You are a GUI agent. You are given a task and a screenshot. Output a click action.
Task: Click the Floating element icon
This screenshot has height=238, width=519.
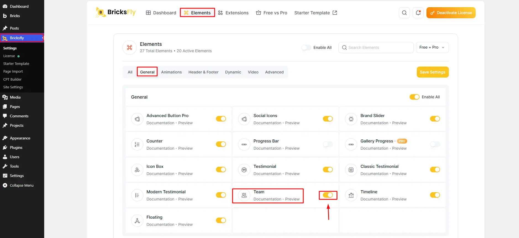pos(137,221)
